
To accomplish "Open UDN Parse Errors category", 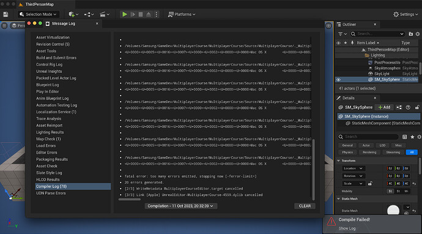I will [x=51, y=193].
